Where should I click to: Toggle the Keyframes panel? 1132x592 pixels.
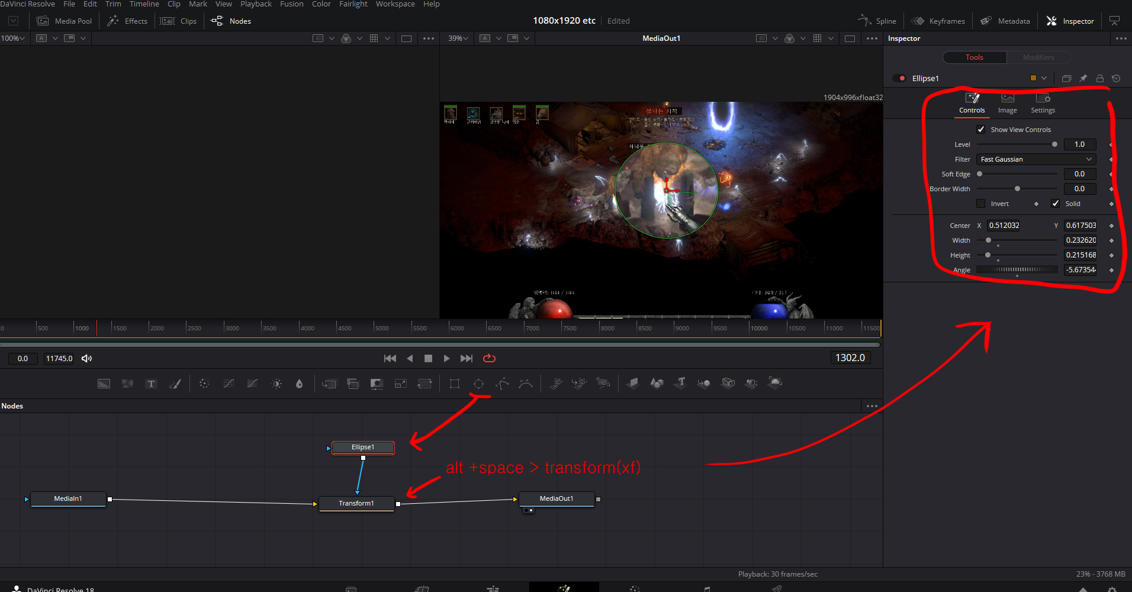938,21
